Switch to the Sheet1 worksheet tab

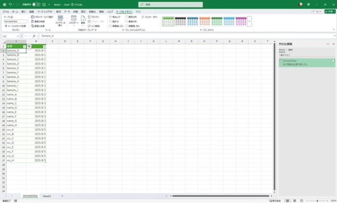pos(47,196)
